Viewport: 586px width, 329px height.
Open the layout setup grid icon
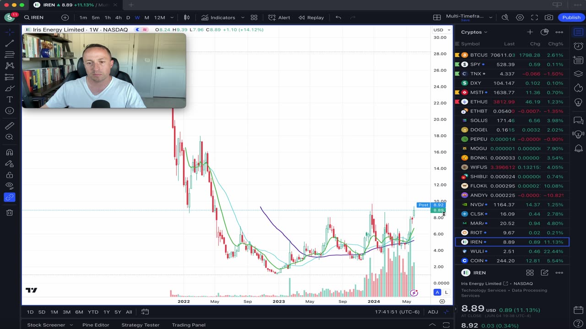tap(437, 17)
